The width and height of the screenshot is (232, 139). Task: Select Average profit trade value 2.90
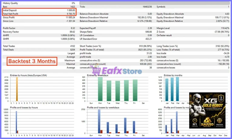tap(150, 57)
